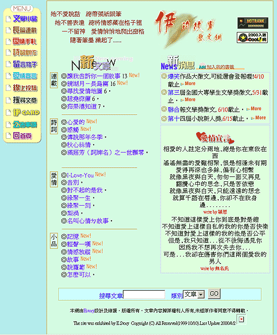This screenshot has width=277, height=335.
Task: Open the I-Love-You article link
Action: point(80,175)
